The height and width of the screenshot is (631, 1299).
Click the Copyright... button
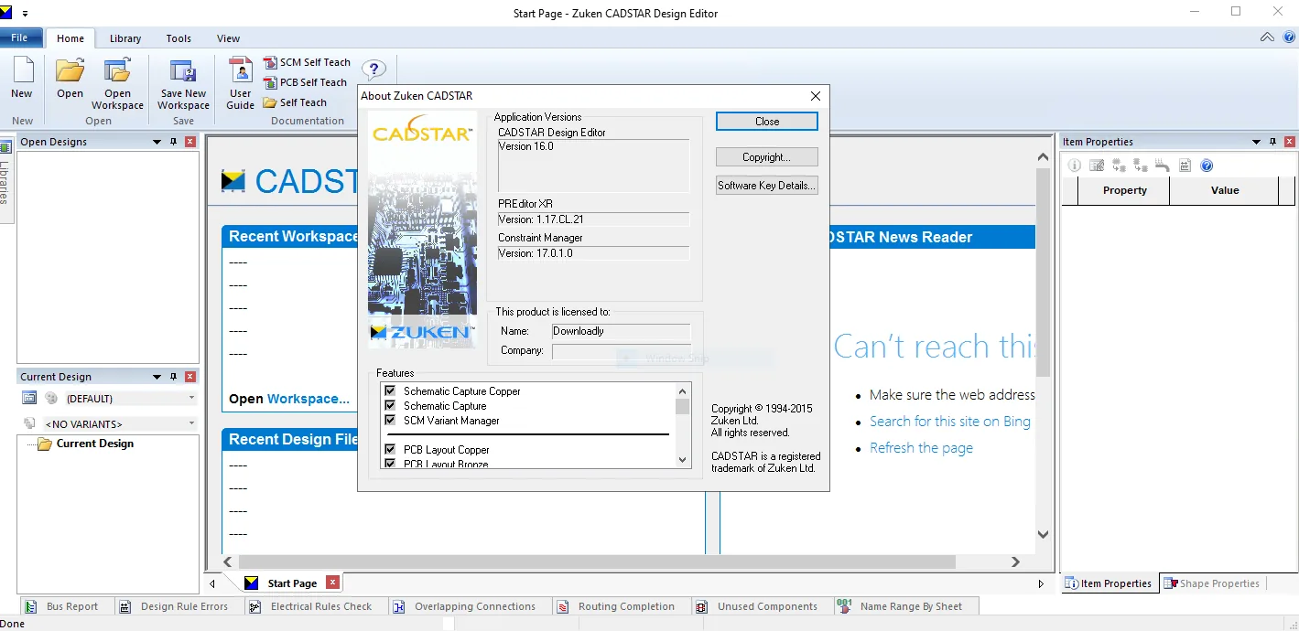click(767, 157)
